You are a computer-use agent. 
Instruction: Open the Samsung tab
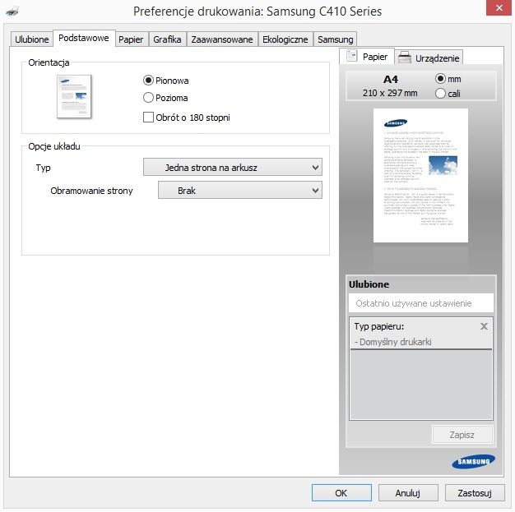pyautogui.click(x=336, y=39)
